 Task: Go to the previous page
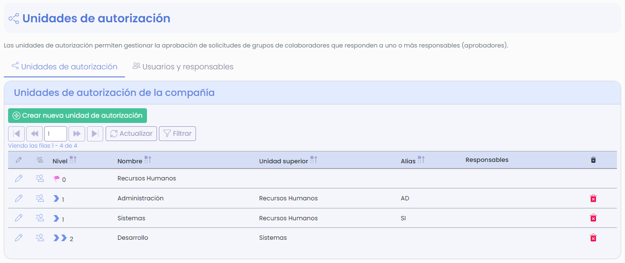click(x=34, y=134)
